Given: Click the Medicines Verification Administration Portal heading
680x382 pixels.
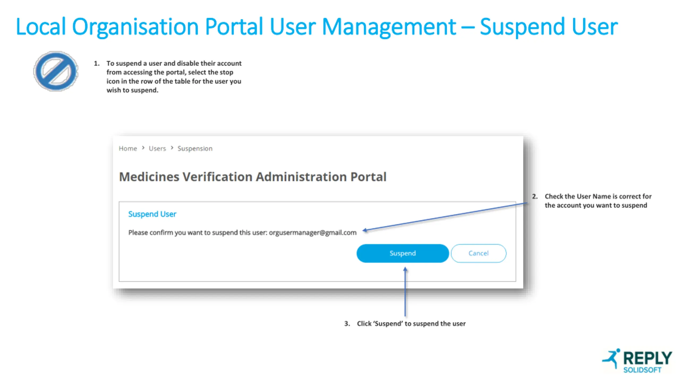Looking at the screenshot, I should (253, 177).
